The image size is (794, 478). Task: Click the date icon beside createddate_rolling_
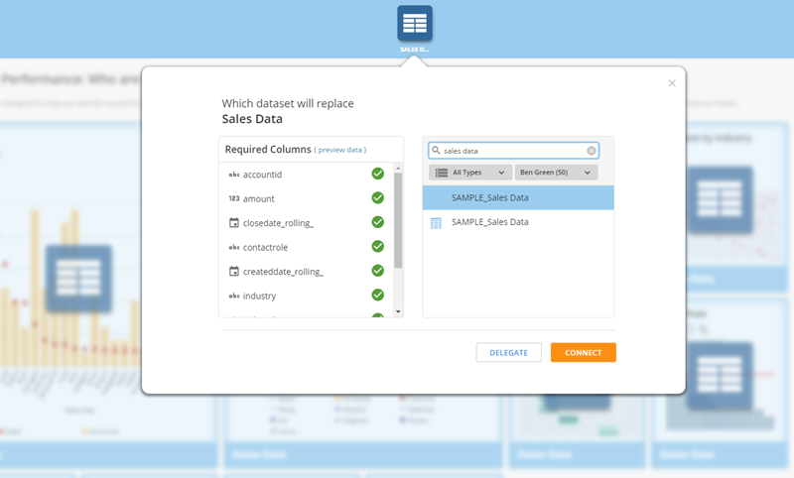[x=234, y=271]
